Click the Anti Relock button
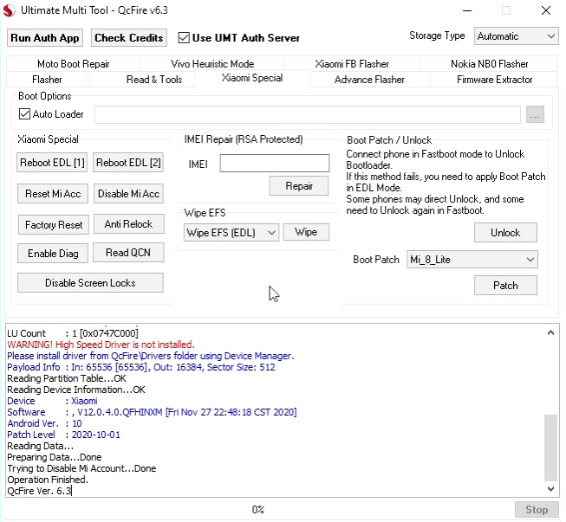The height and width of the screenshot is (522, 566). tap(128, 224)
